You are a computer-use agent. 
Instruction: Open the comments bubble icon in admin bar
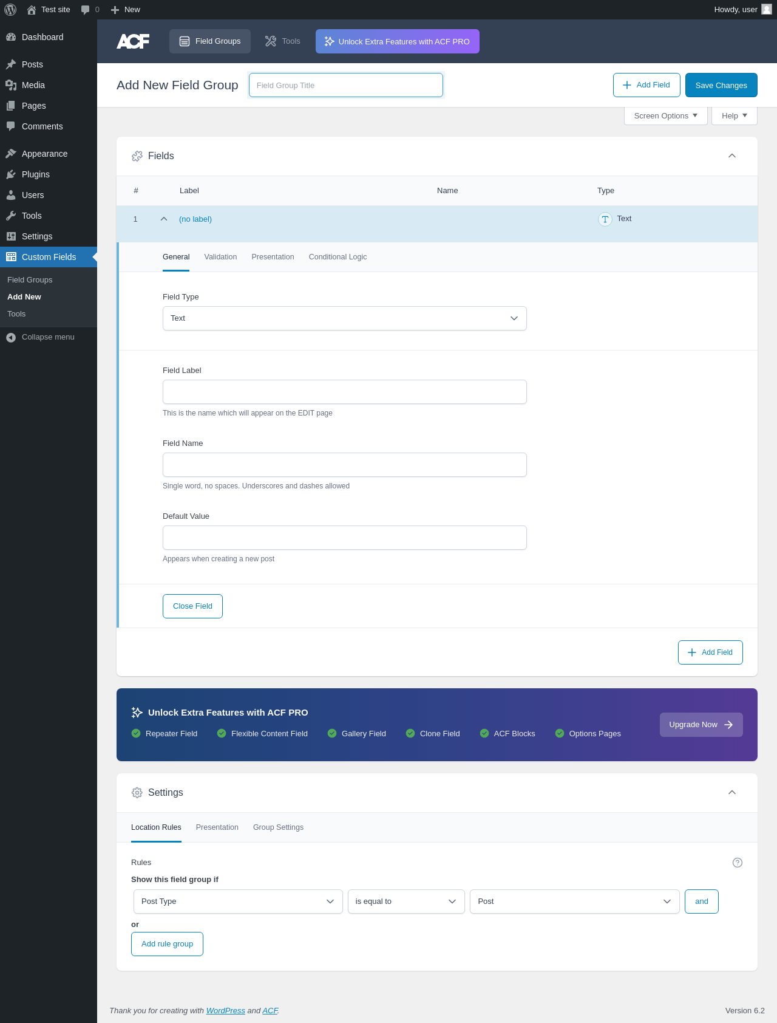point(85,10)
